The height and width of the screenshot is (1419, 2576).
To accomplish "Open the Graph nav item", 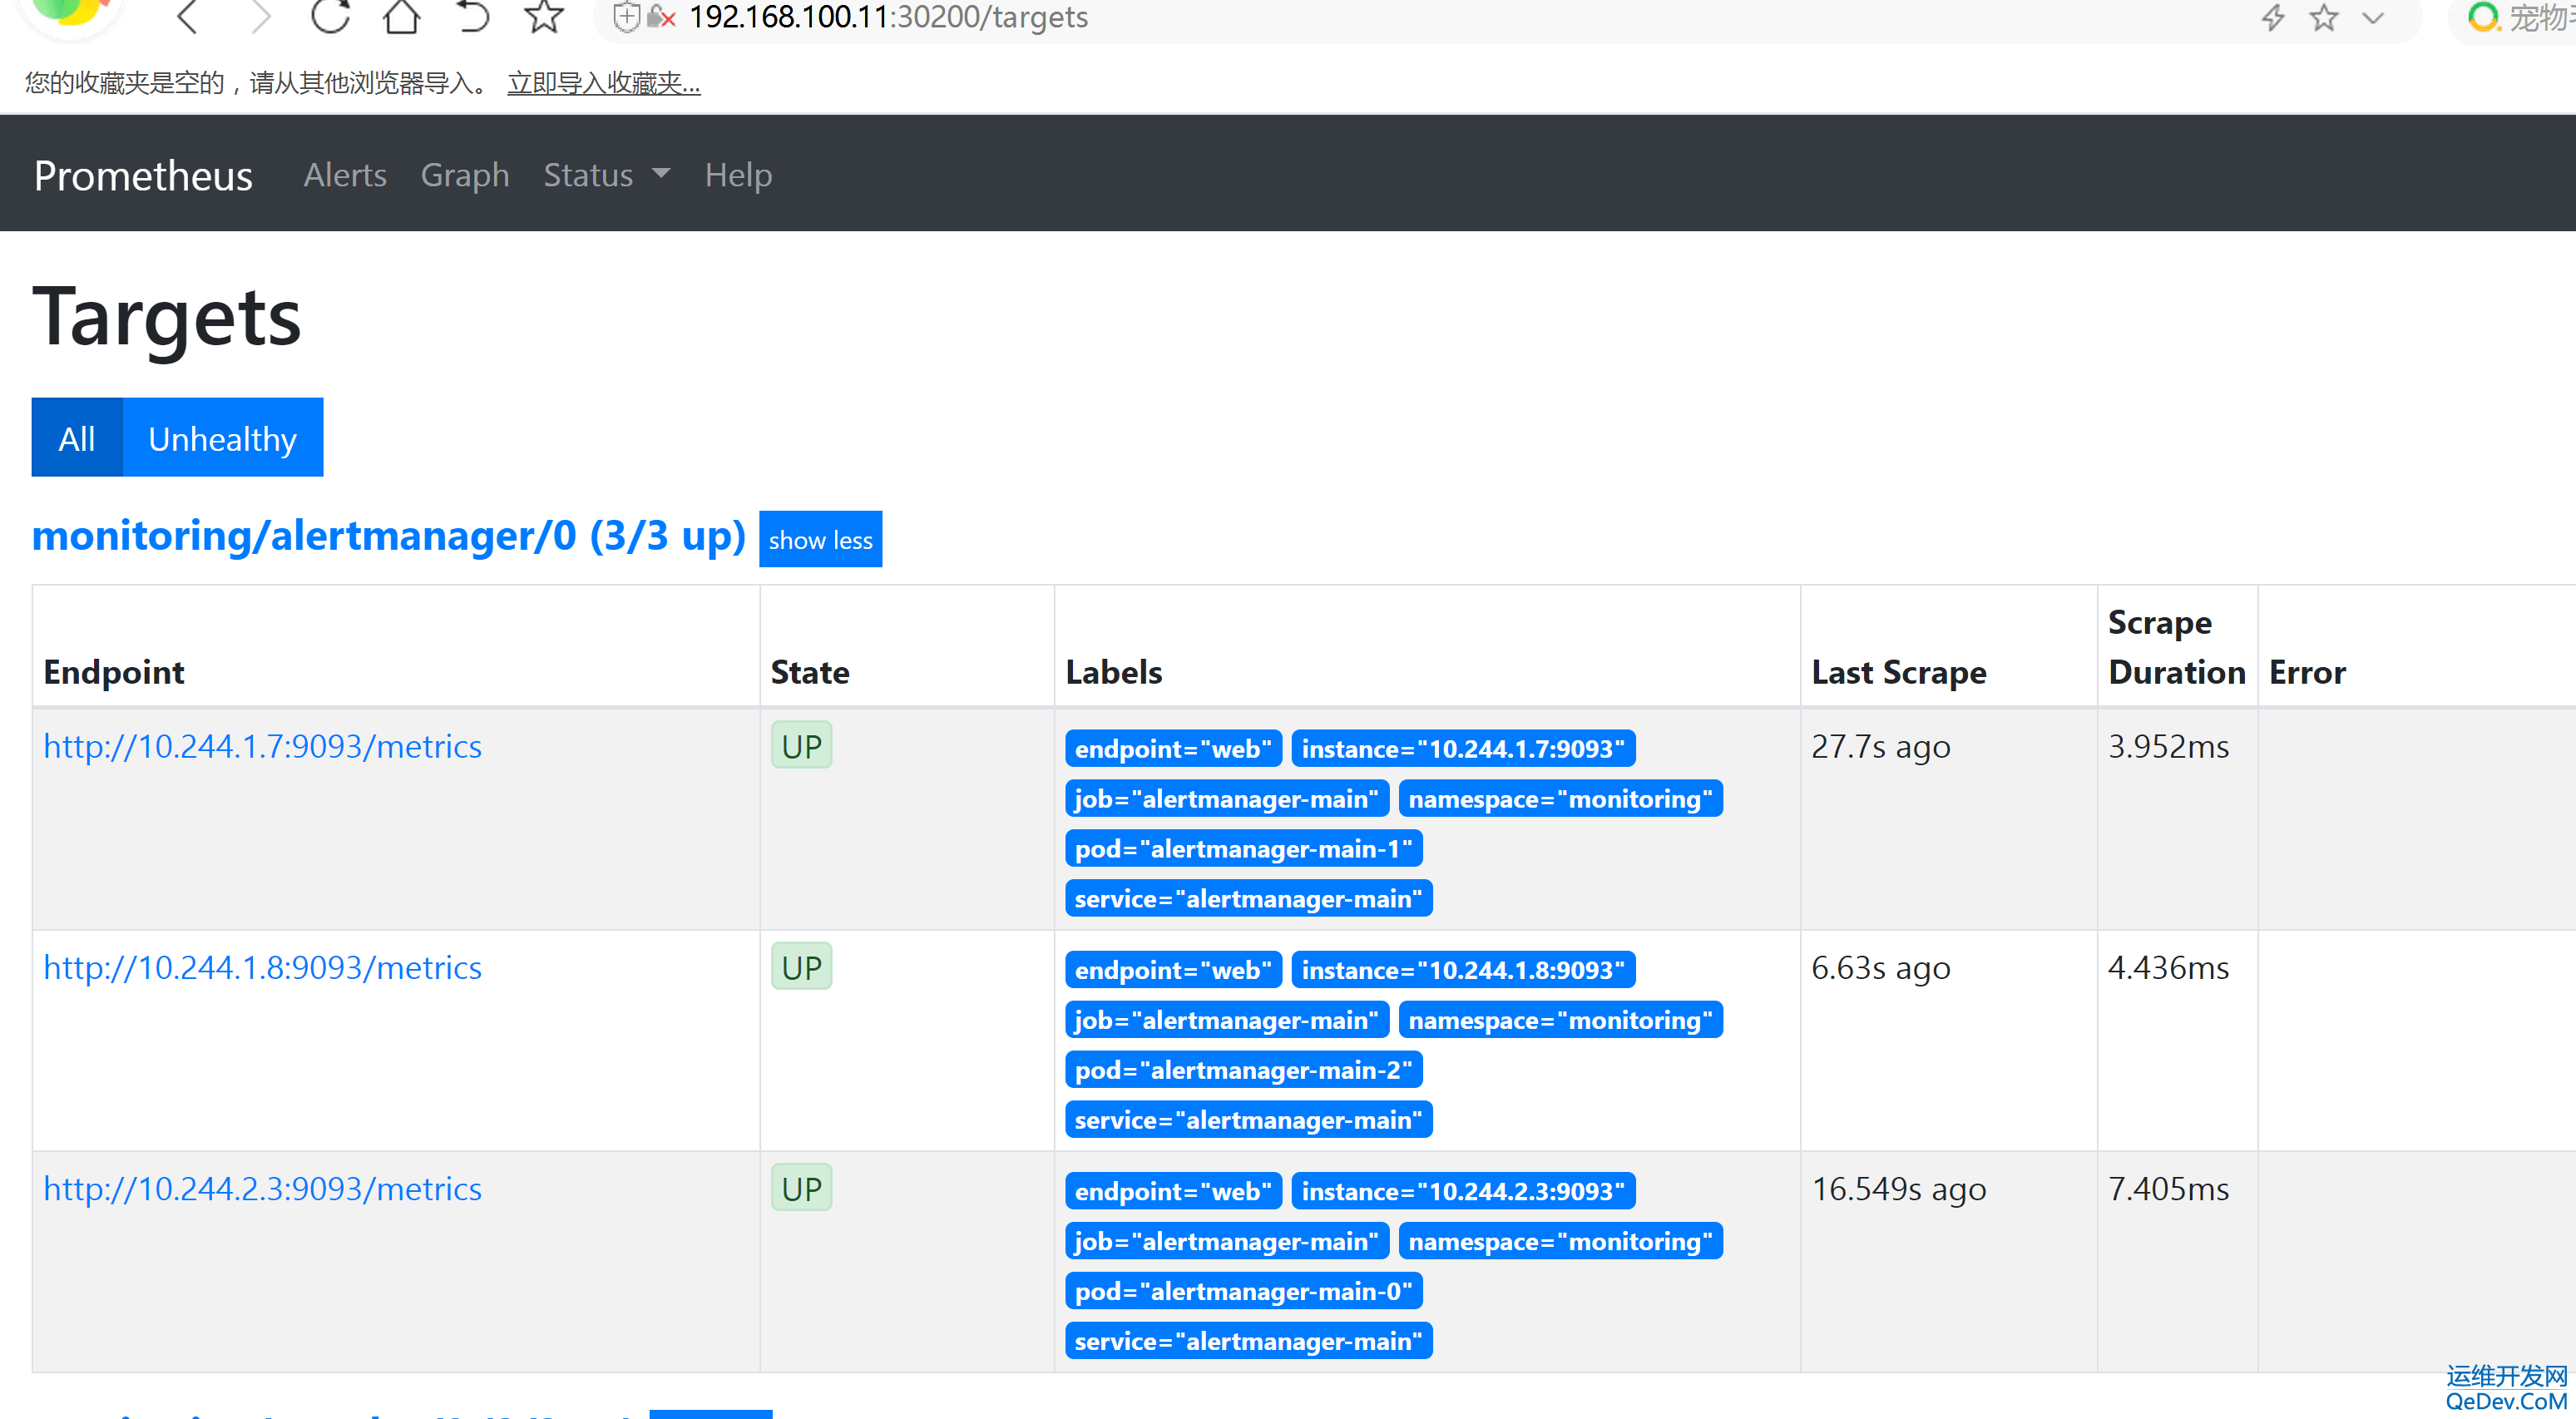I will 465,175.
